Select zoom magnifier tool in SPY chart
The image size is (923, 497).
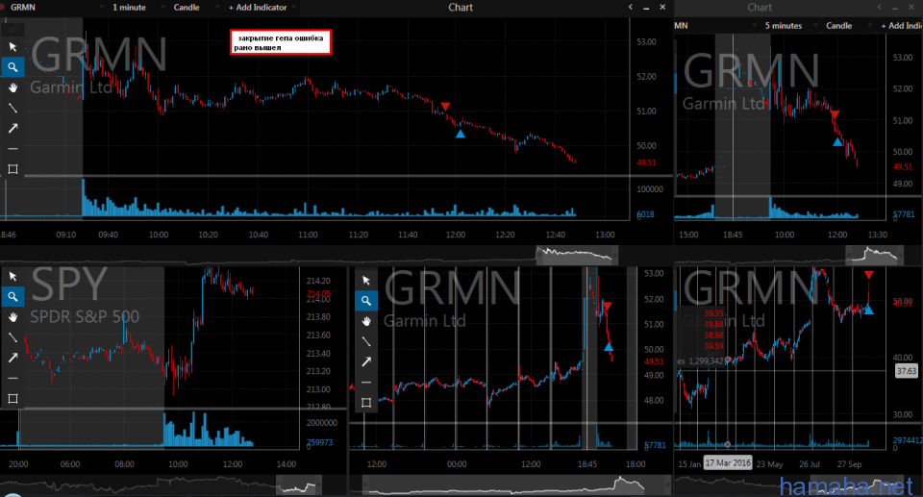[x=12, y=297]
